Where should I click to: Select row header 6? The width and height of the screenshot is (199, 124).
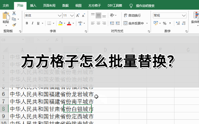pos(4,94)
